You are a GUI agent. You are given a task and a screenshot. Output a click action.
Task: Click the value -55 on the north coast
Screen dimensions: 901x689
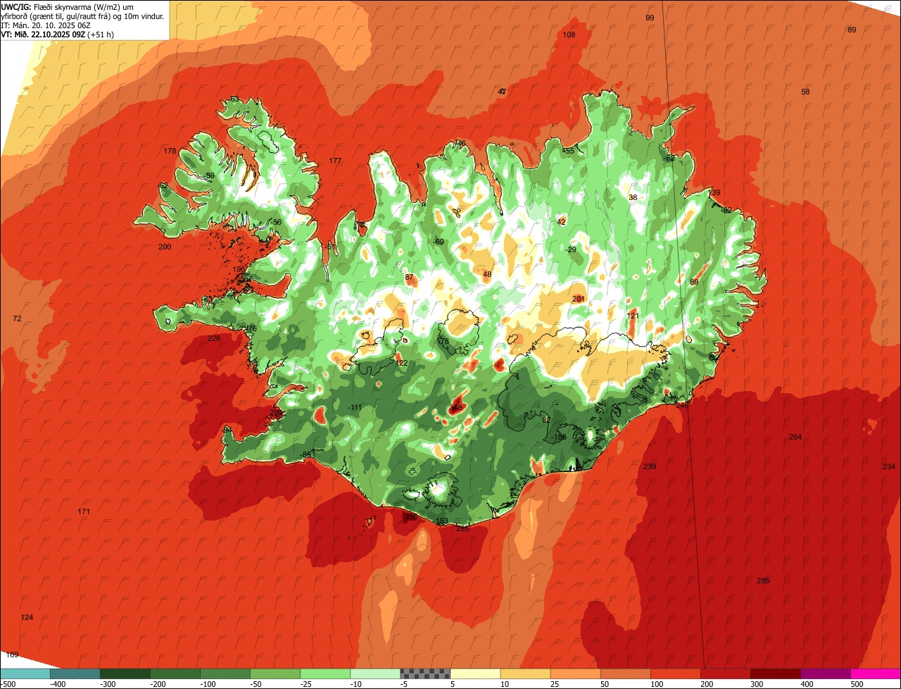click(x=569, y=151)
